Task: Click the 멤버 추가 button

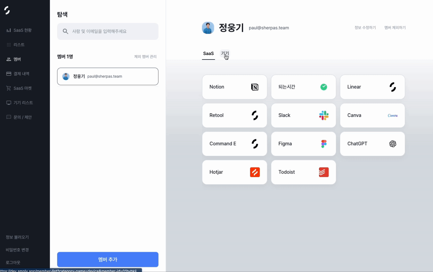Action: click(108, 260)
